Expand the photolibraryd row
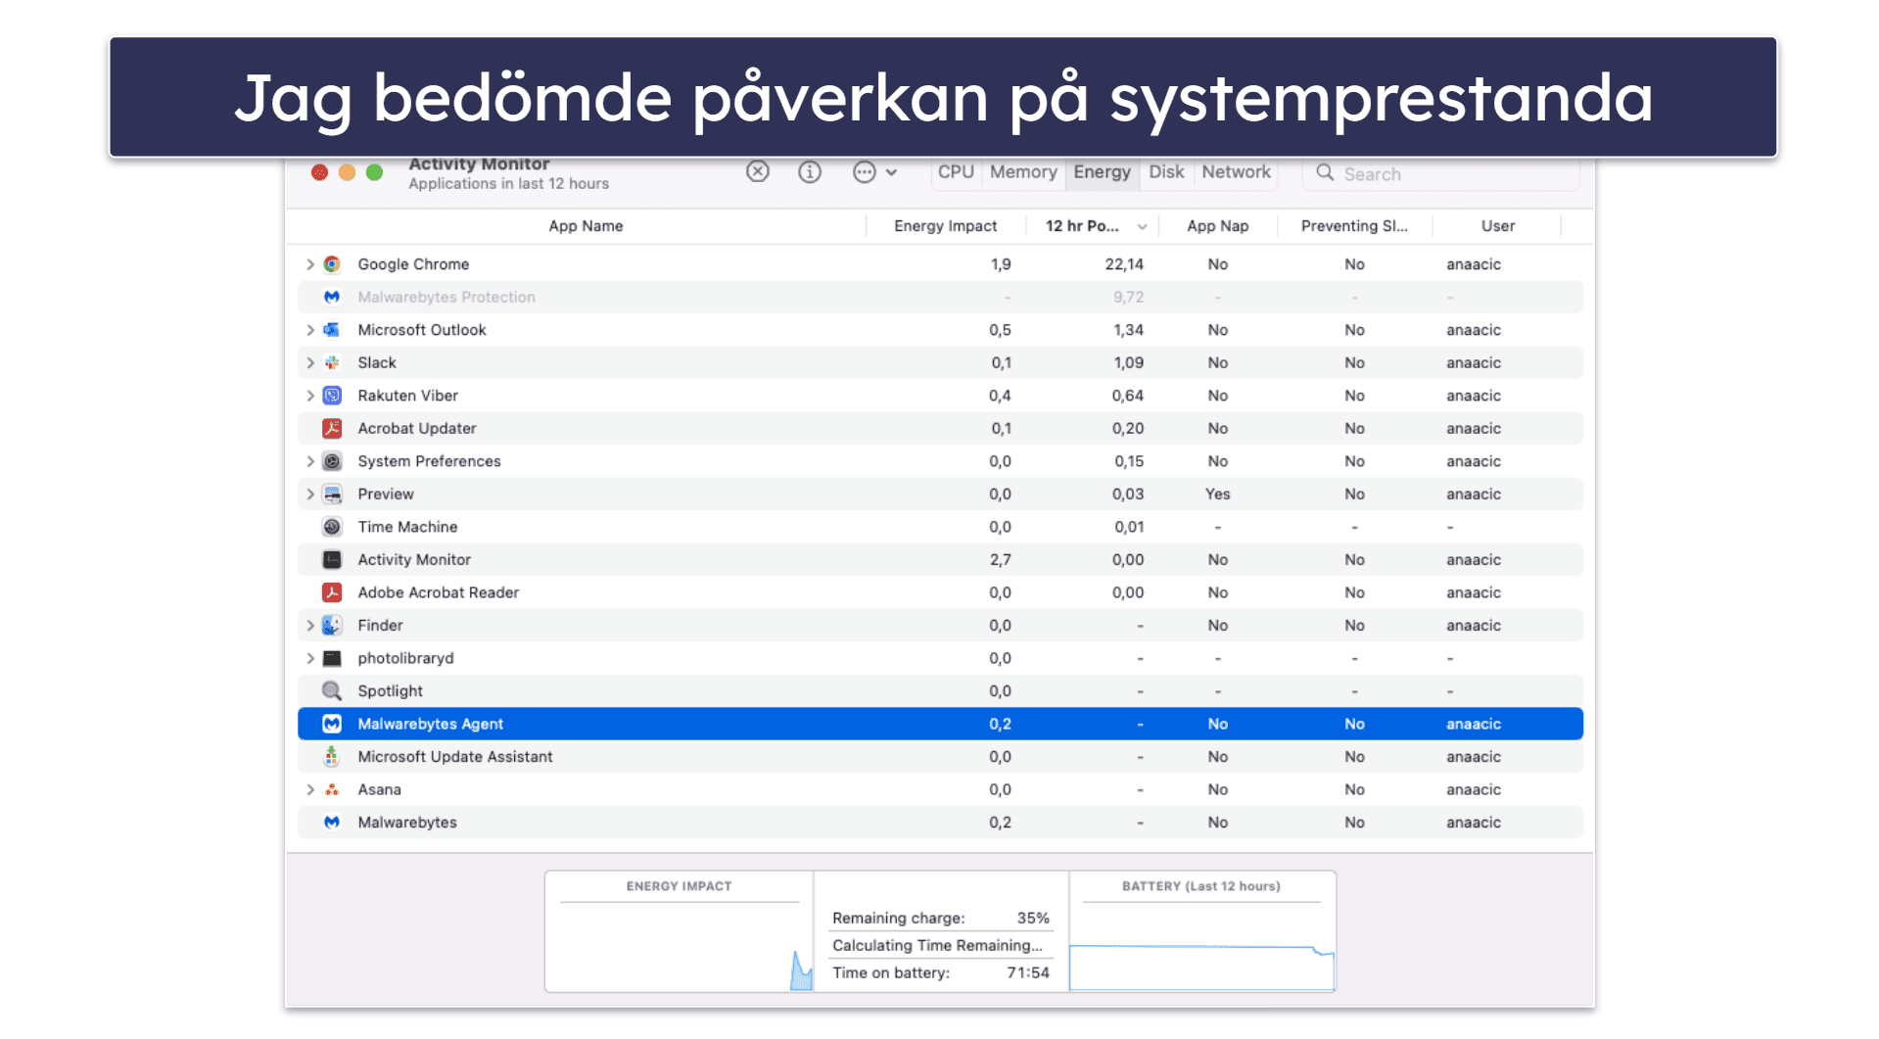 coord(309,658)
